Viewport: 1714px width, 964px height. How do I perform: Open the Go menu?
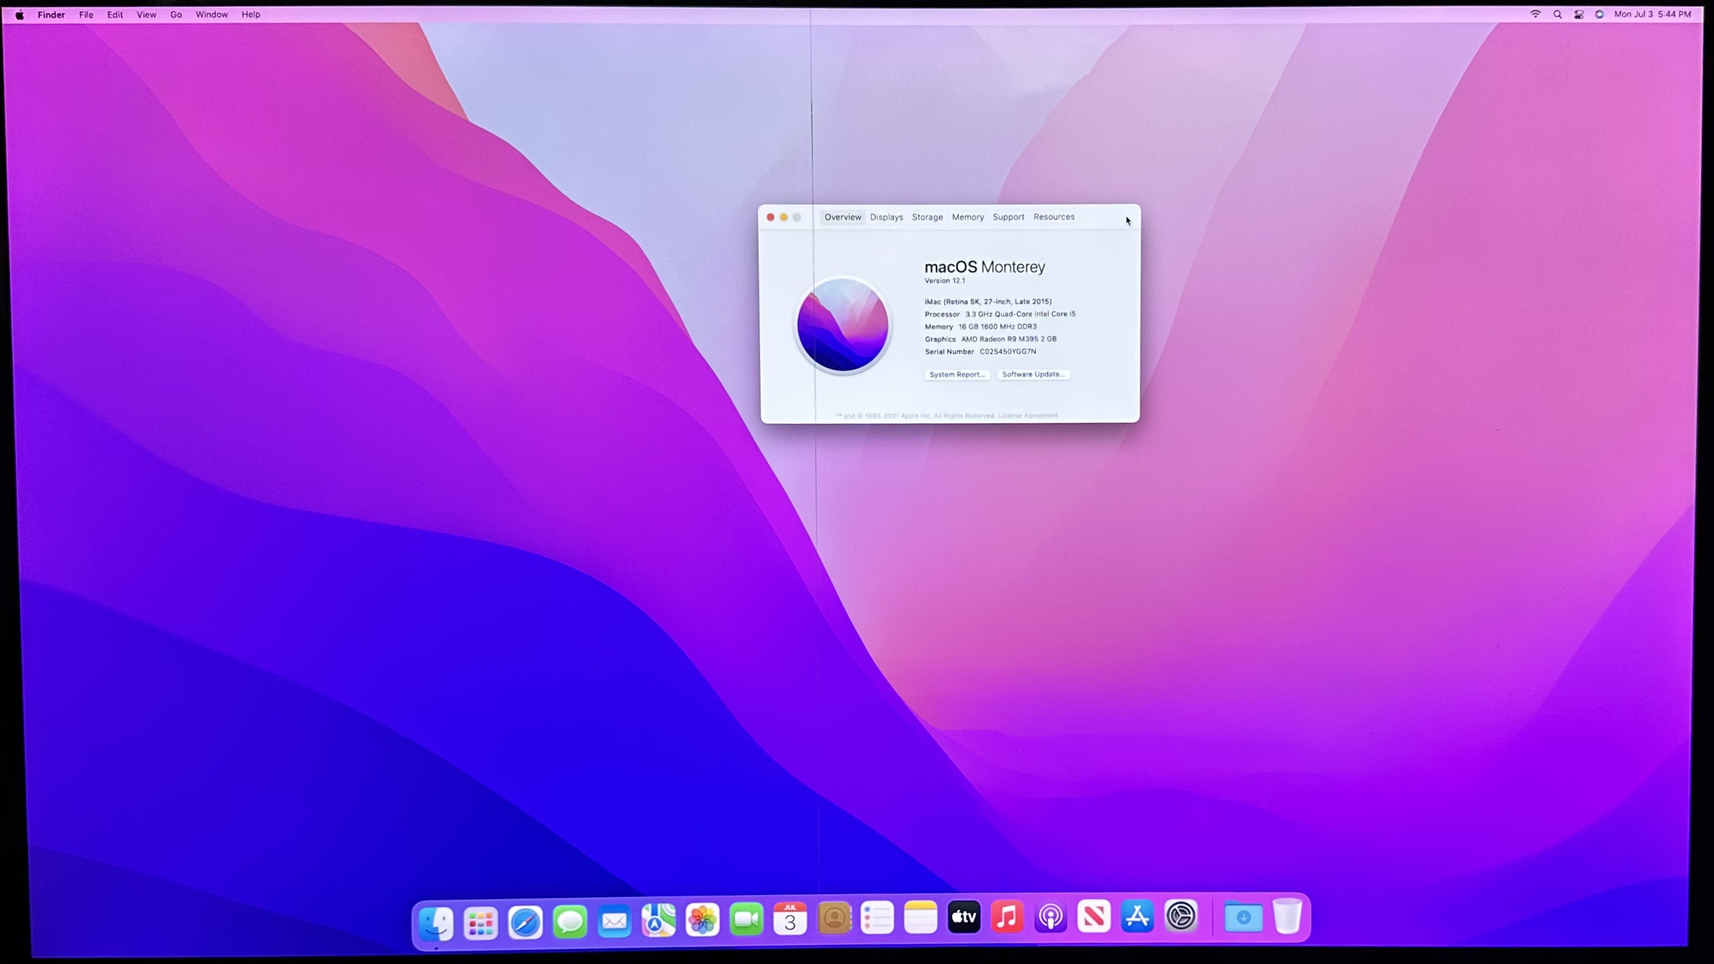pos(176,15)
